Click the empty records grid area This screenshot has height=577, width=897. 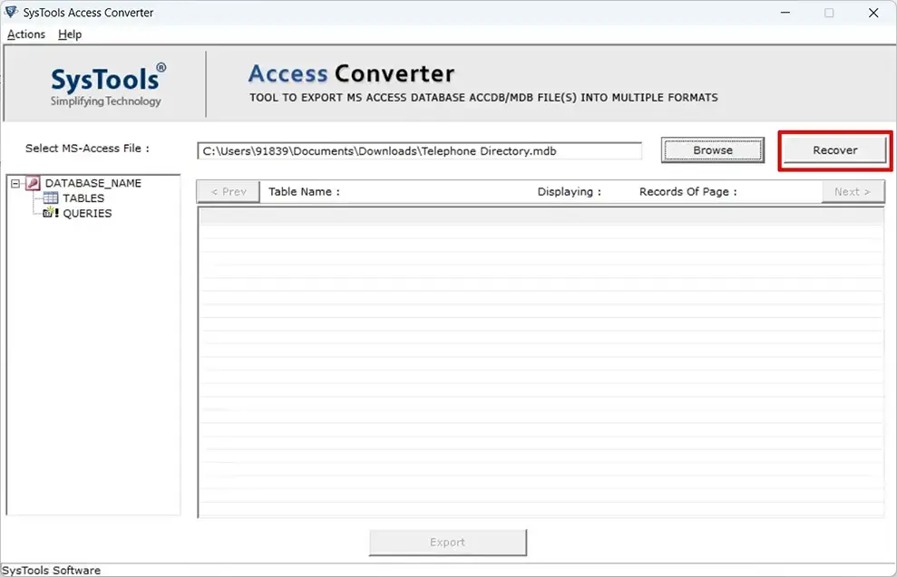(541, 362)
